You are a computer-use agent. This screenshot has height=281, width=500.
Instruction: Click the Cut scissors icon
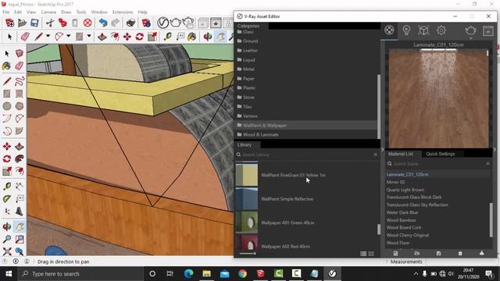[x=50, y=23]
